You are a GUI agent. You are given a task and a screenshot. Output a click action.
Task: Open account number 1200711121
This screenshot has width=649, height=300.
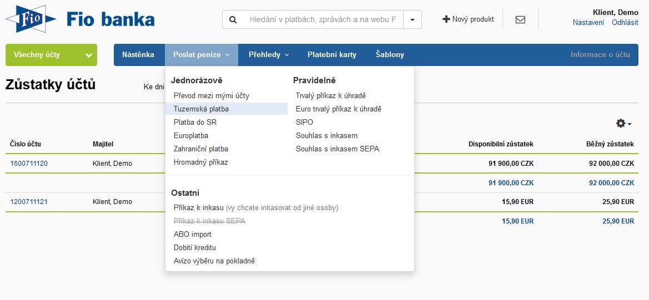29,202
